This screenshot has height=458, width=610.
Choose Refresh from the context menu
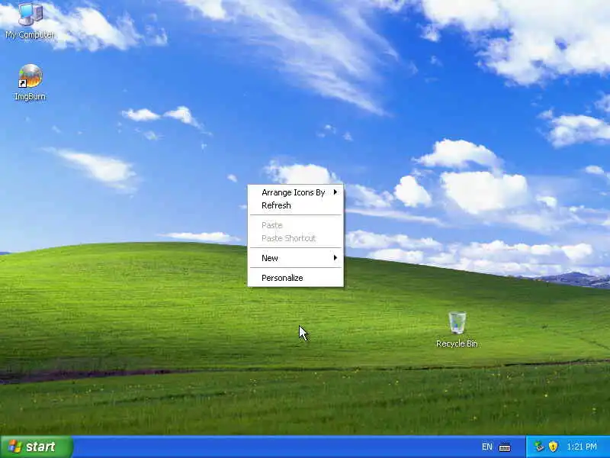[x=296, y=205]
